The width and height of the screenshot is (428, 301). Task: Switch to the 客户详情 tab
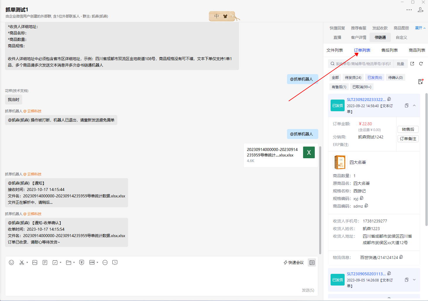tap(359, 37)
